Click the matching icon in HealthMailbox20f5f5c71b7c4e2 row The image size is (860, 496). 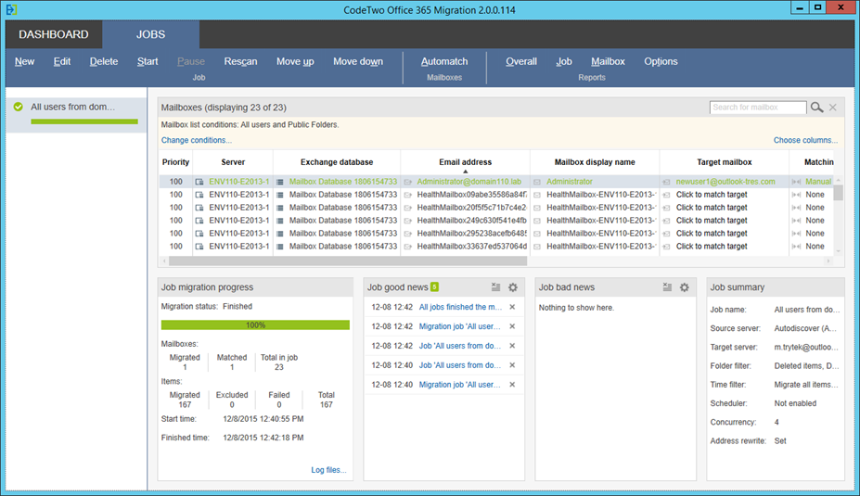coord(796,209)
